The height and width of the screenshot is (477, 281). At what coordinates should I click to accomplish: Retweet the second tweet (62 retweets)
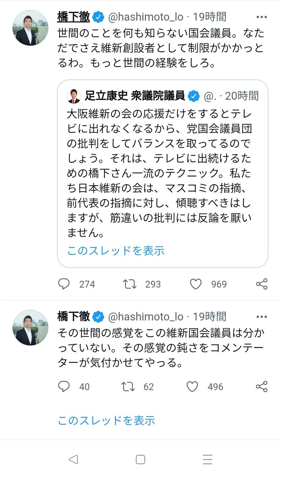pyautogui.click(x=128, y=387)
